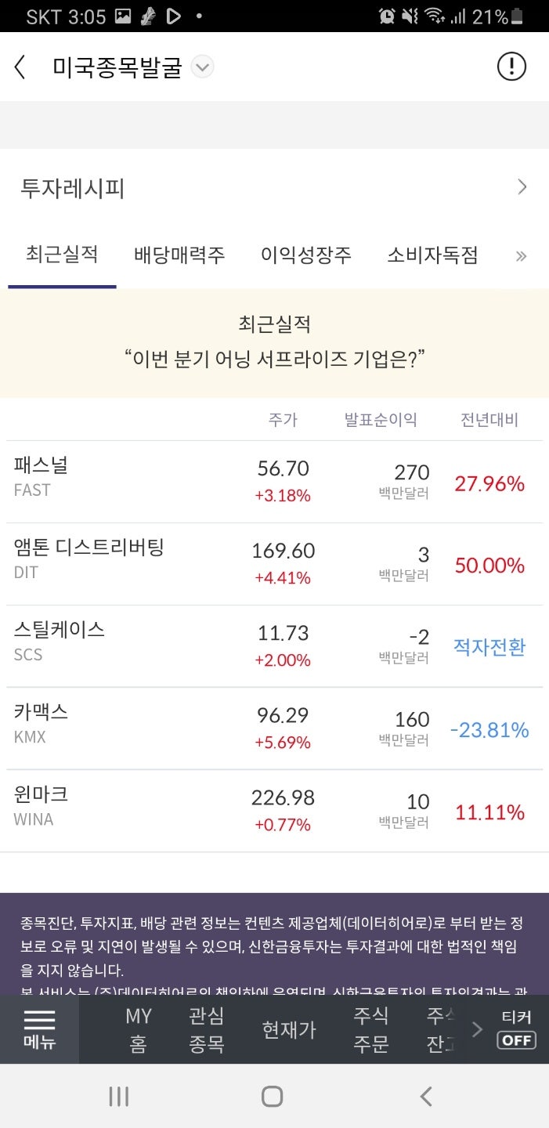Open 패스널 FAST stock row

[x=274, y=482]
